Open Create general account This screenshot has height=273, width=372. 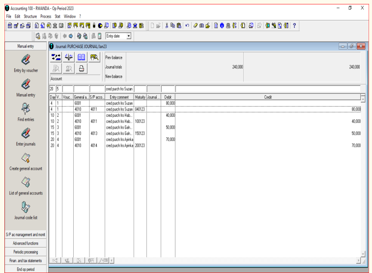(x=26, y=162)
